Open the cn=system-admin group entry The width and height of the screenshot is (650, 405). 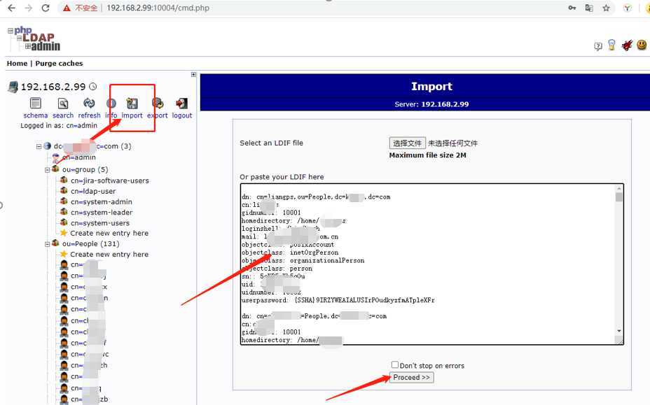point(102,201)
